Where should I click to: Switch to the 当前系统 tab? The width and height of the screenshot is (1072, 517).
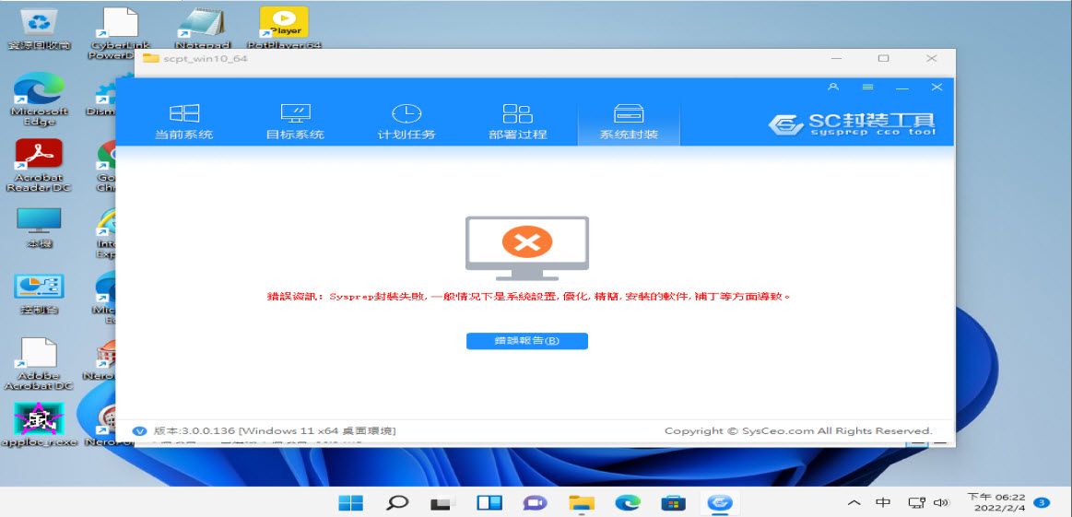point(184,123)
